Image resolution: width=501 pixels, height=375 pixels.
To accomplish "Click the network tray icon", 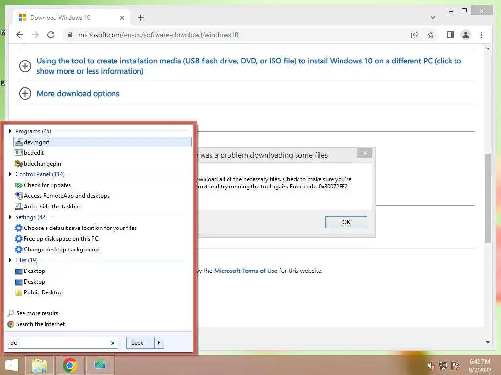I will pos(443,366).
